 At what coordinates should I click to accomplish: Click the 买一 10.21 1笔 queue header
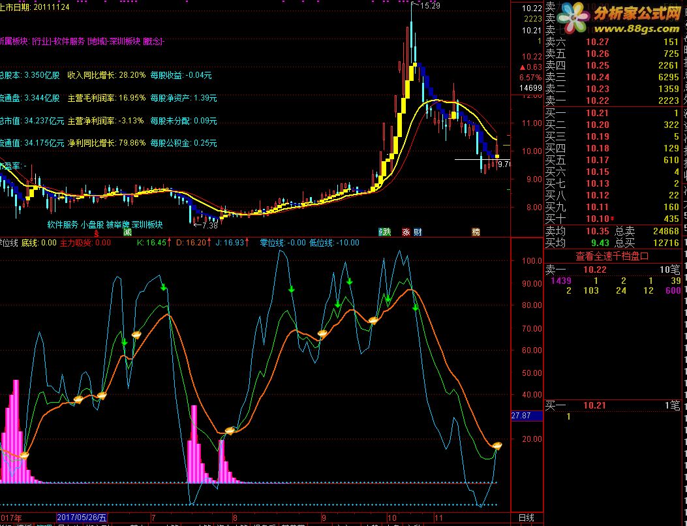pyautogui.click(x=612, y=405)
